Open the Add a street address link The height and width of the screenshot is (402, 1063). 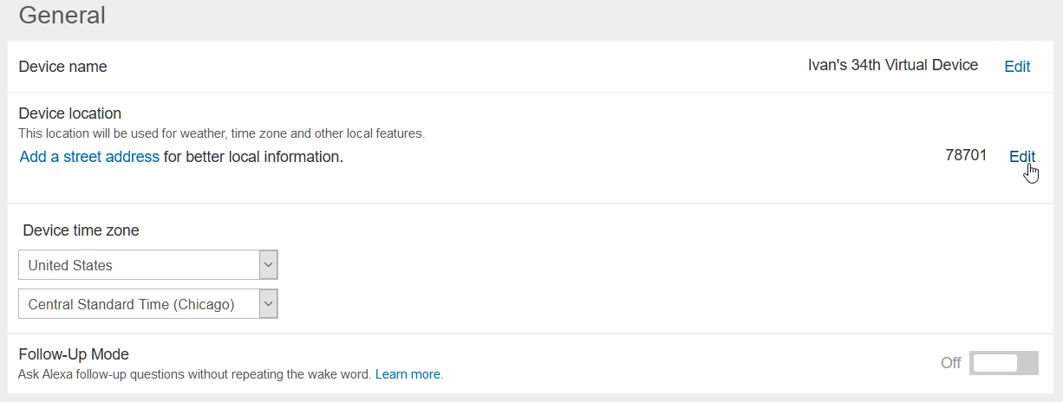(x=89, y=157)
